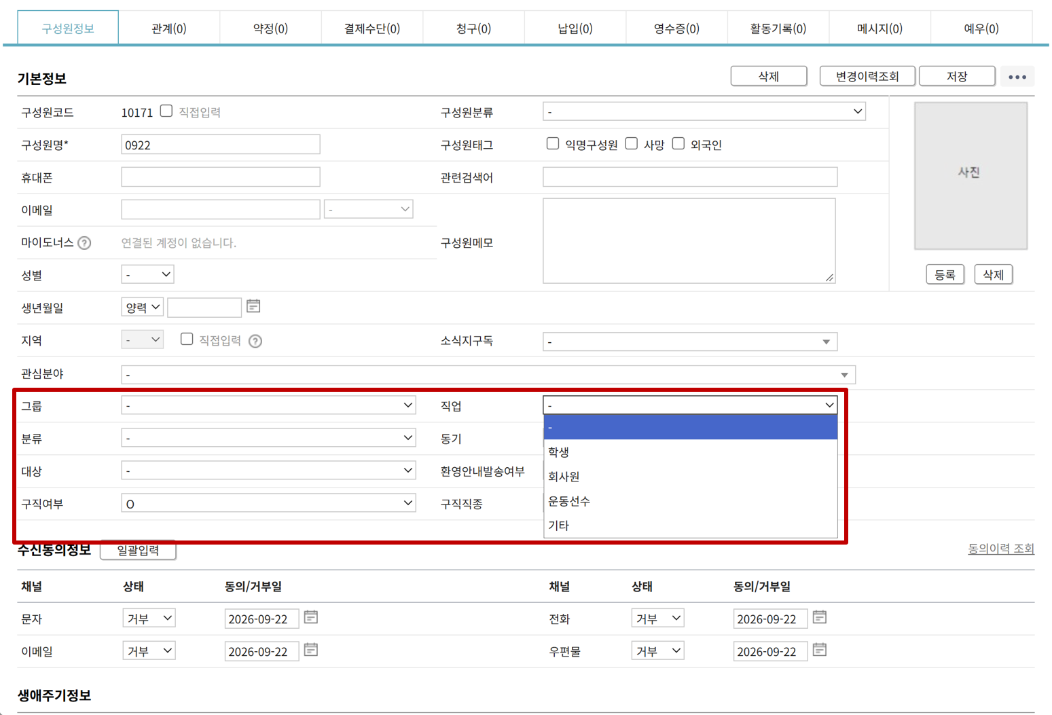The height and width of the screenshot is (715, 1052).
Task: Click the 지역 직접입력 help icon
Action: point(255,341)
